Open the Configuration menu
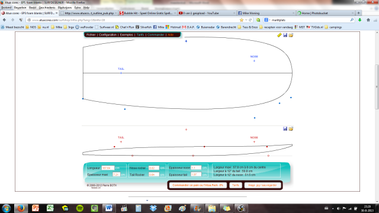This screenshot has height=213, width=379. pos(108,35)
